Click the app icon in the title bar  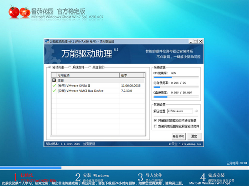47,41
